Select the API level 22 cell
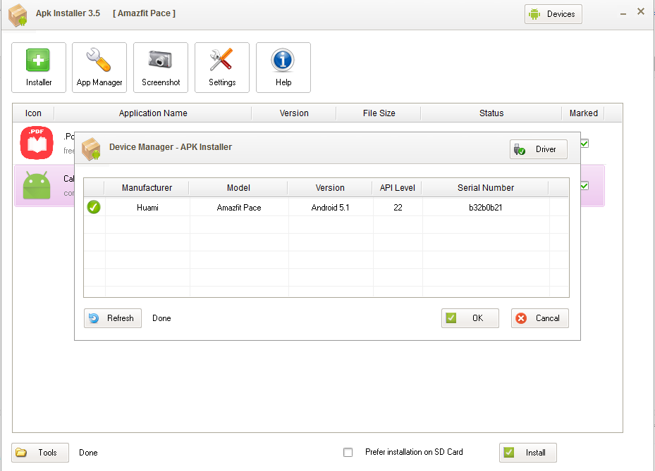655x471 pixels. pyautogui.click(x=398, y=208)
